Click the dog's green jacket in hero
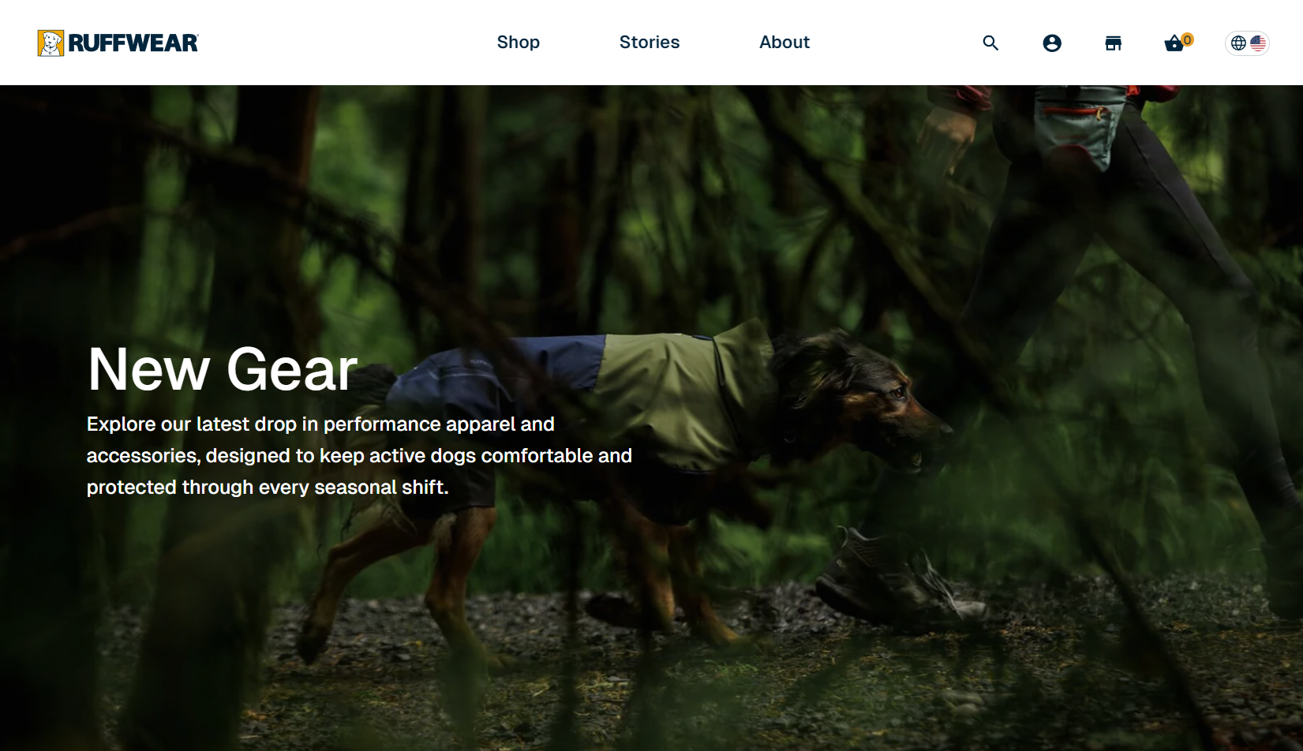The height and width of the screenshot is (751, 1303). (679, 394)
